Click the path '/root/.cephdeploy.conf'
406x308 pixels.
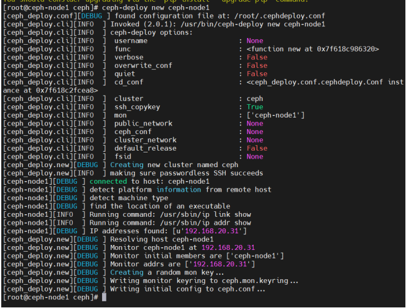(x=279, y=16)
